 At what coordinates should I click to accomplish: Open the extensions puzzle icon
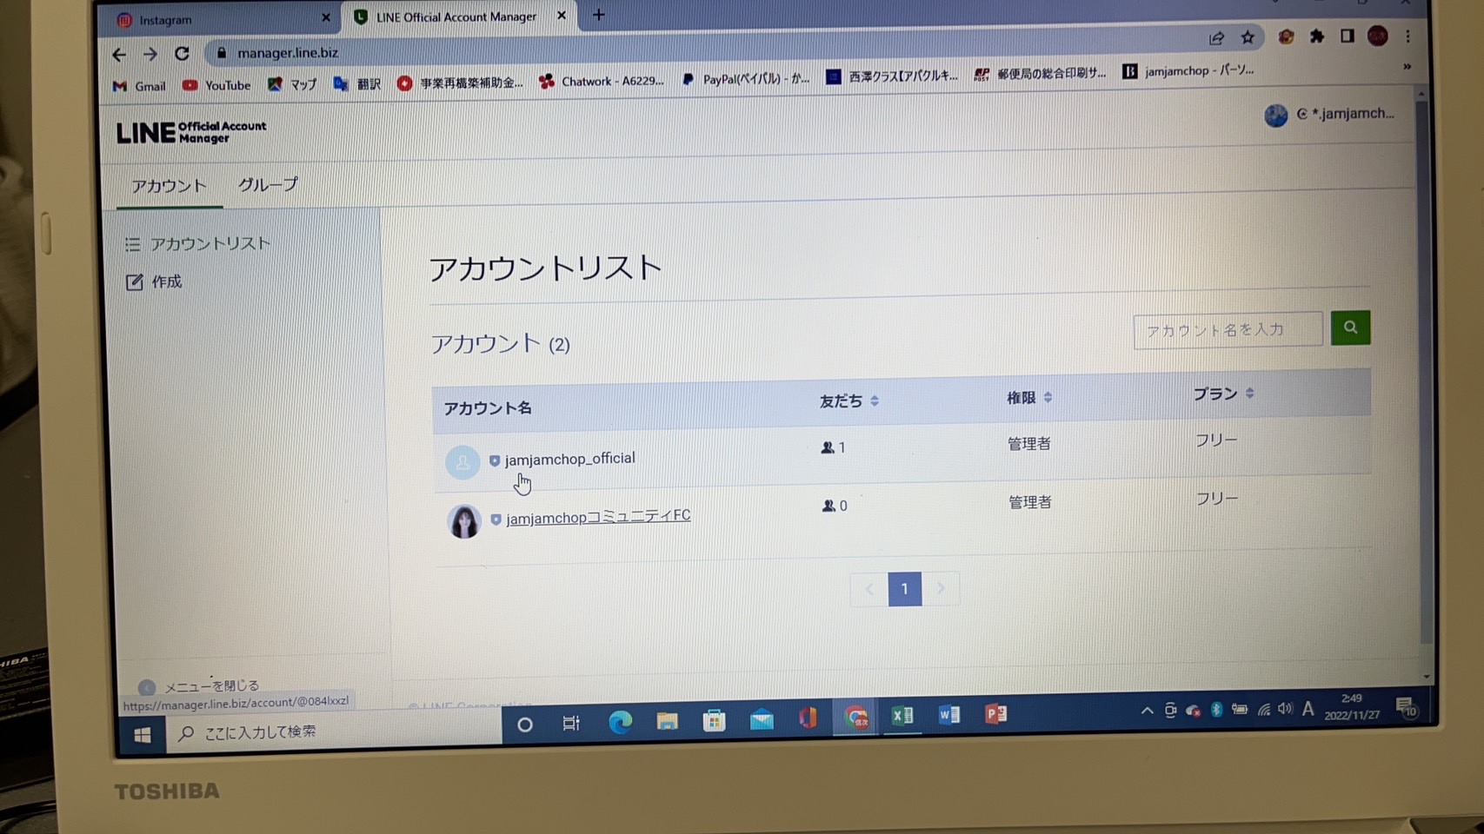[1317, 36]
